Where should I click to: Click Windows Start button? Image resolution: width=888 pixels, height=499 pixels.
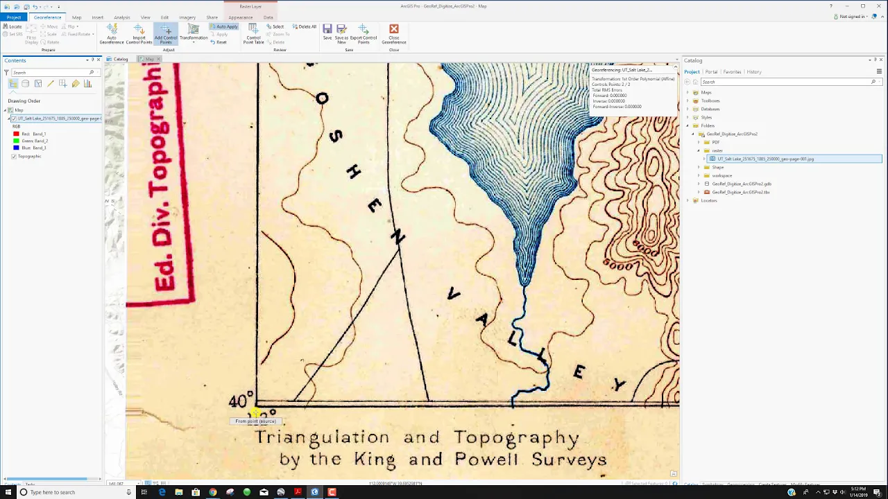point(7,492)
